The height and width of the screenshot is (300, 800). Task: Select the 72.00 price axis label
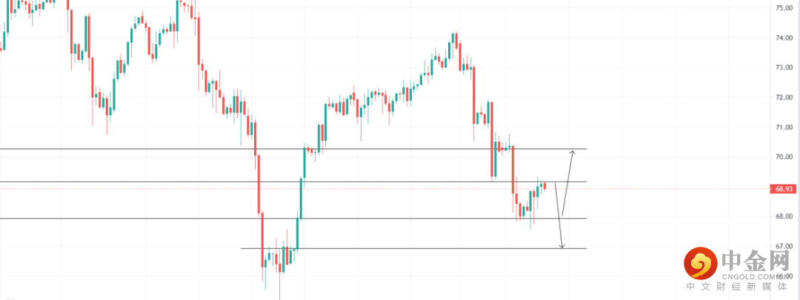[x=784, y=98]
